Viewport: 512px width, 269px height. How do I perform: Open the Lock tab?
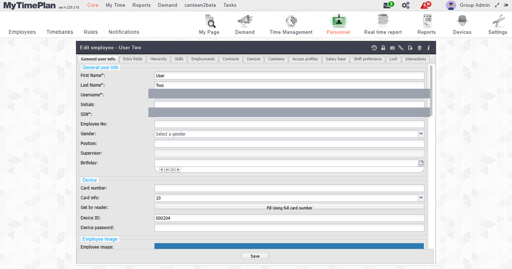[x=394, y=59]
